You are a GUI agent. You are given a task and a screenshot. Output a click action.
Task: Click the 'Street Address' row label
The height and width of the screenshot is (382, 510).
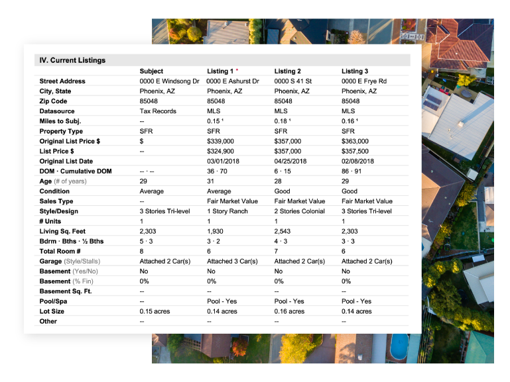(x=62, y=81)
